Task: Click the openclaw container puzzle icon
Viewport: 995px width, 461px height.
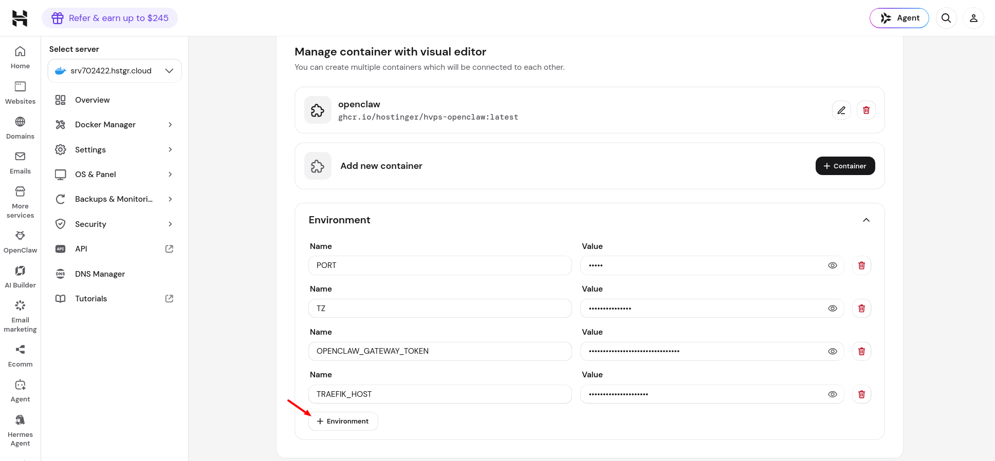Action: click(318, 110)
